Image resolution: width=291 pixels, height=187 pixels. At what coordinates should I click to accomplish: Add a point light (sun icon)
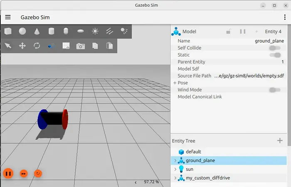click(x=95, y=31)
